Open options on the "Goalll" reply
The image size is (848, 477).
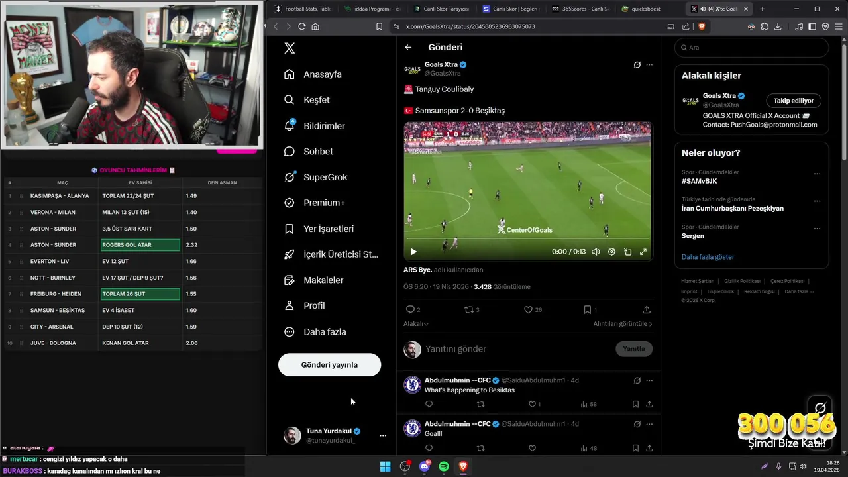pyautogui.click(x=649, y=424)
